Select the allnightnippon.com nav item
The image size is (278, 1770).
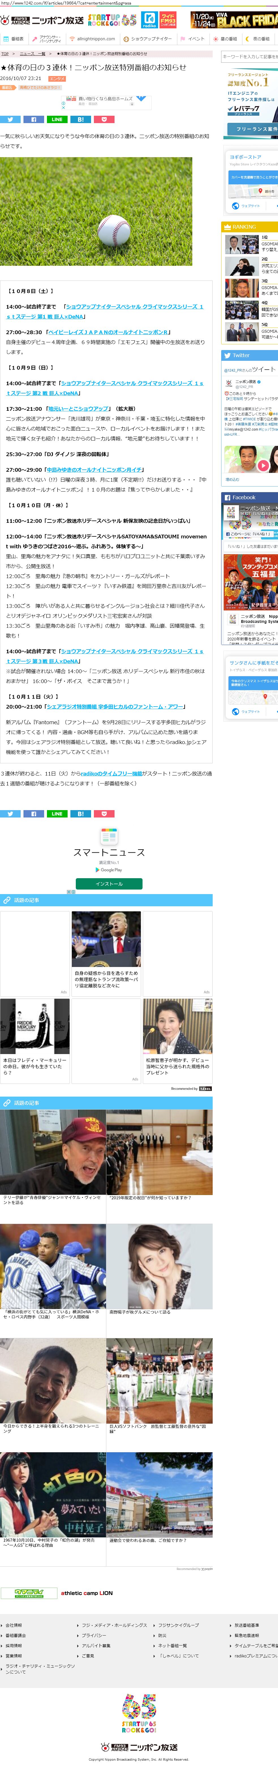(92, 39)
